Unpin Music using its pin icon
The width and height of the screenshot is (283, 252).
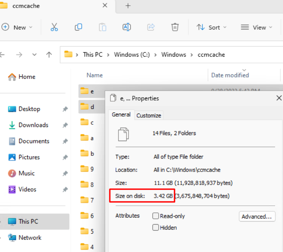65,173
